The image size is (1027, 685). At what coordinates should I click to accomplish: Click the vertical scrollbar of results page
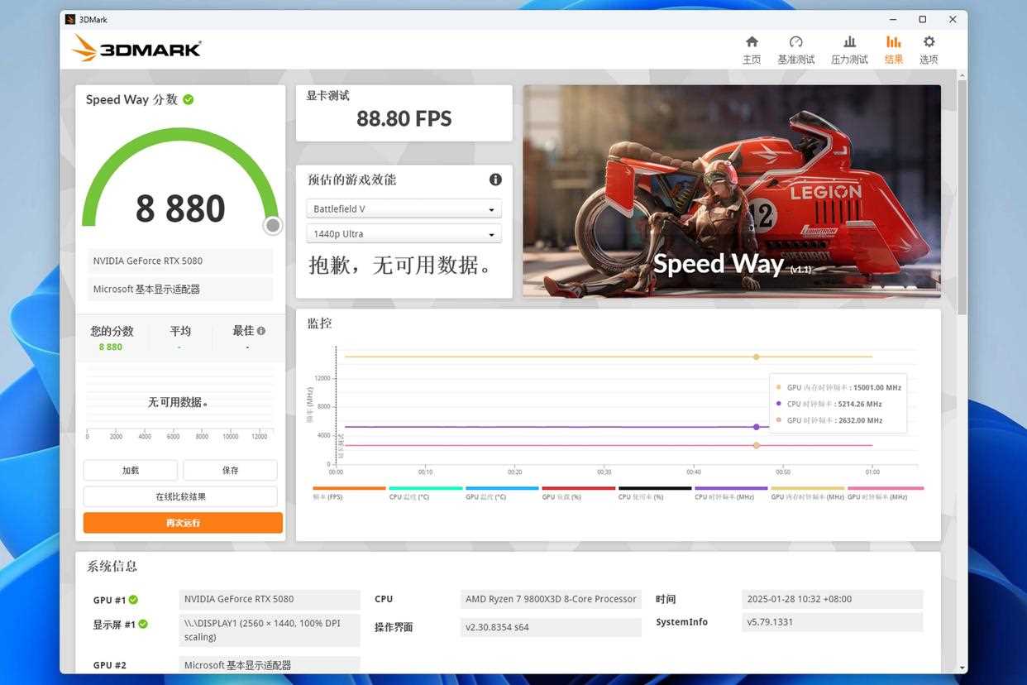tap(961, 199)
